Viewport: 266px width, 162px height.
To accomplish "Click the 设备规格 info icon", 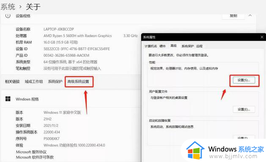I will point(8,16).
